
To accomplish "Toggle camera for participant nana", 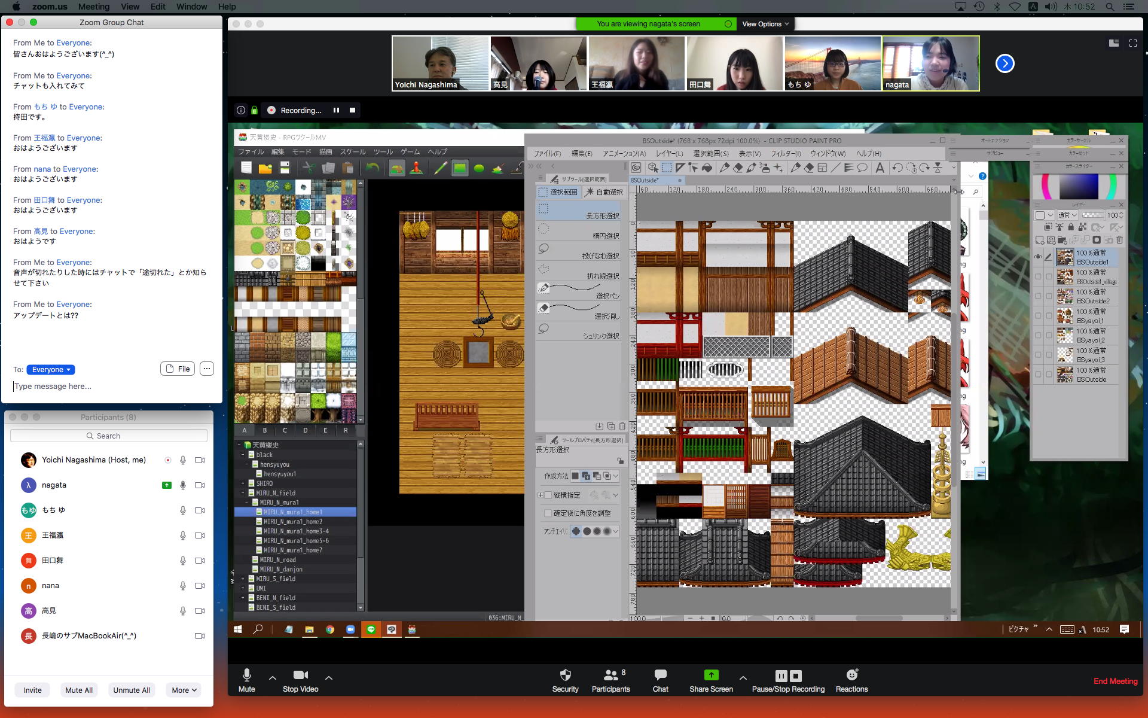I will pos(200,586).
